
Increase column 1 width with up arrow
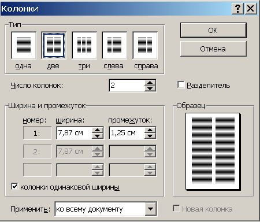tap(97, 130)
